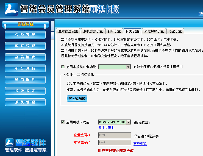Go to 积分兑换 section

pyautogui.click(x=25, y=68)
